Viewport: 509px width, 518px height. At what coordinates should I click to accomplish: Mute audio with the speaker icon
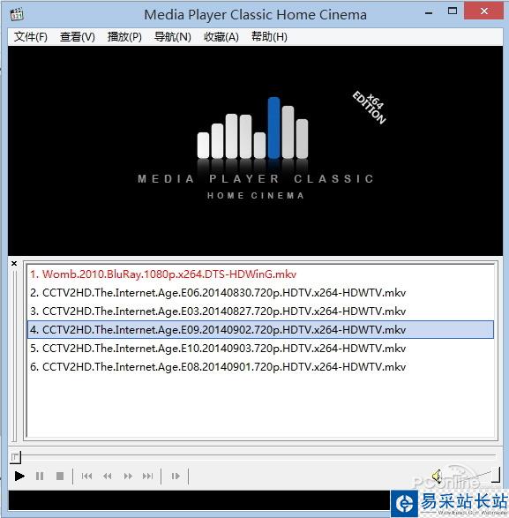pos(437,477)
